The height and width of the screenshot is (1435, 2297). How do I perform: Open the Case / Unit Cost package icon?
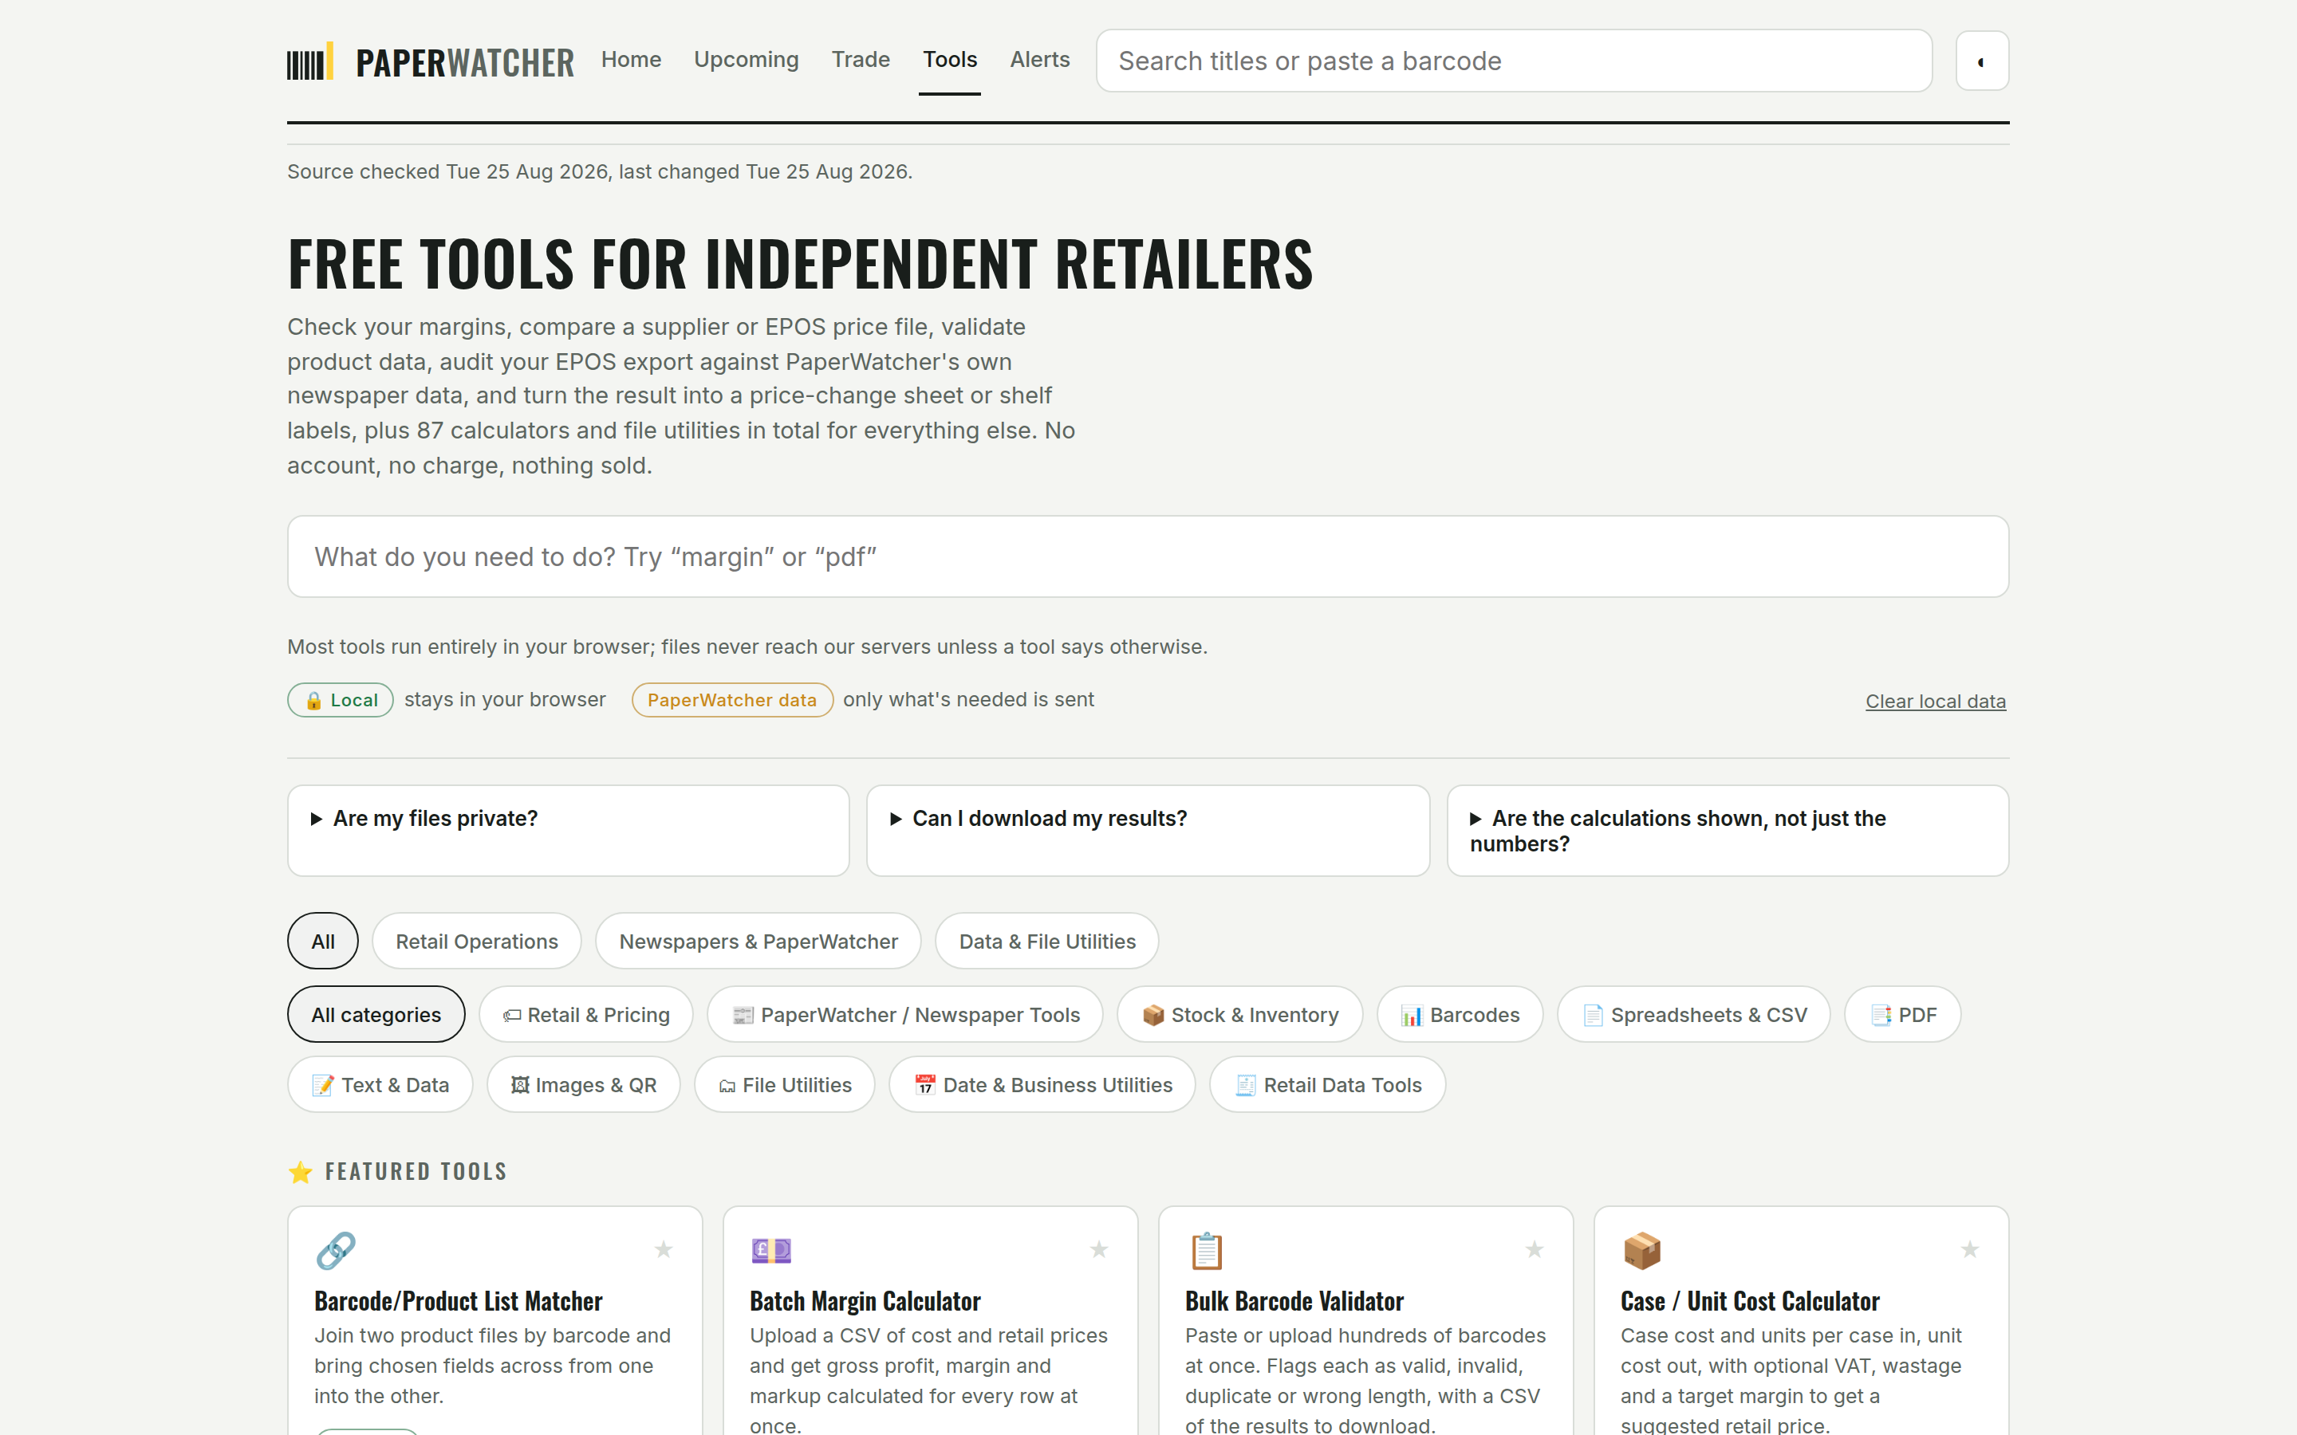pos(1642,1251)
